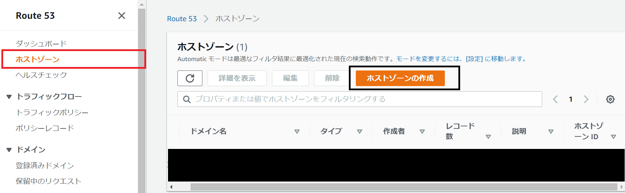Focus the hosted zone filter input field
Screen dimensions: 625x193
coord(360,99)
